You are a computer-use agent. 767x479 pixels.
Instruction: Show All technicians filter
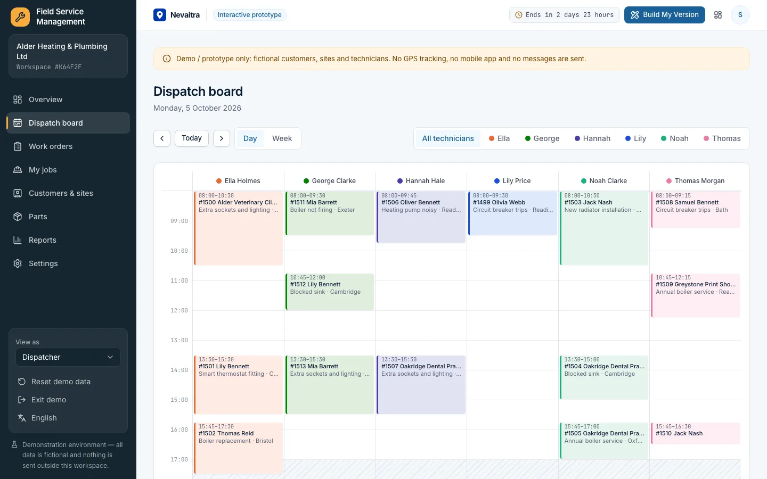point(448,138)
